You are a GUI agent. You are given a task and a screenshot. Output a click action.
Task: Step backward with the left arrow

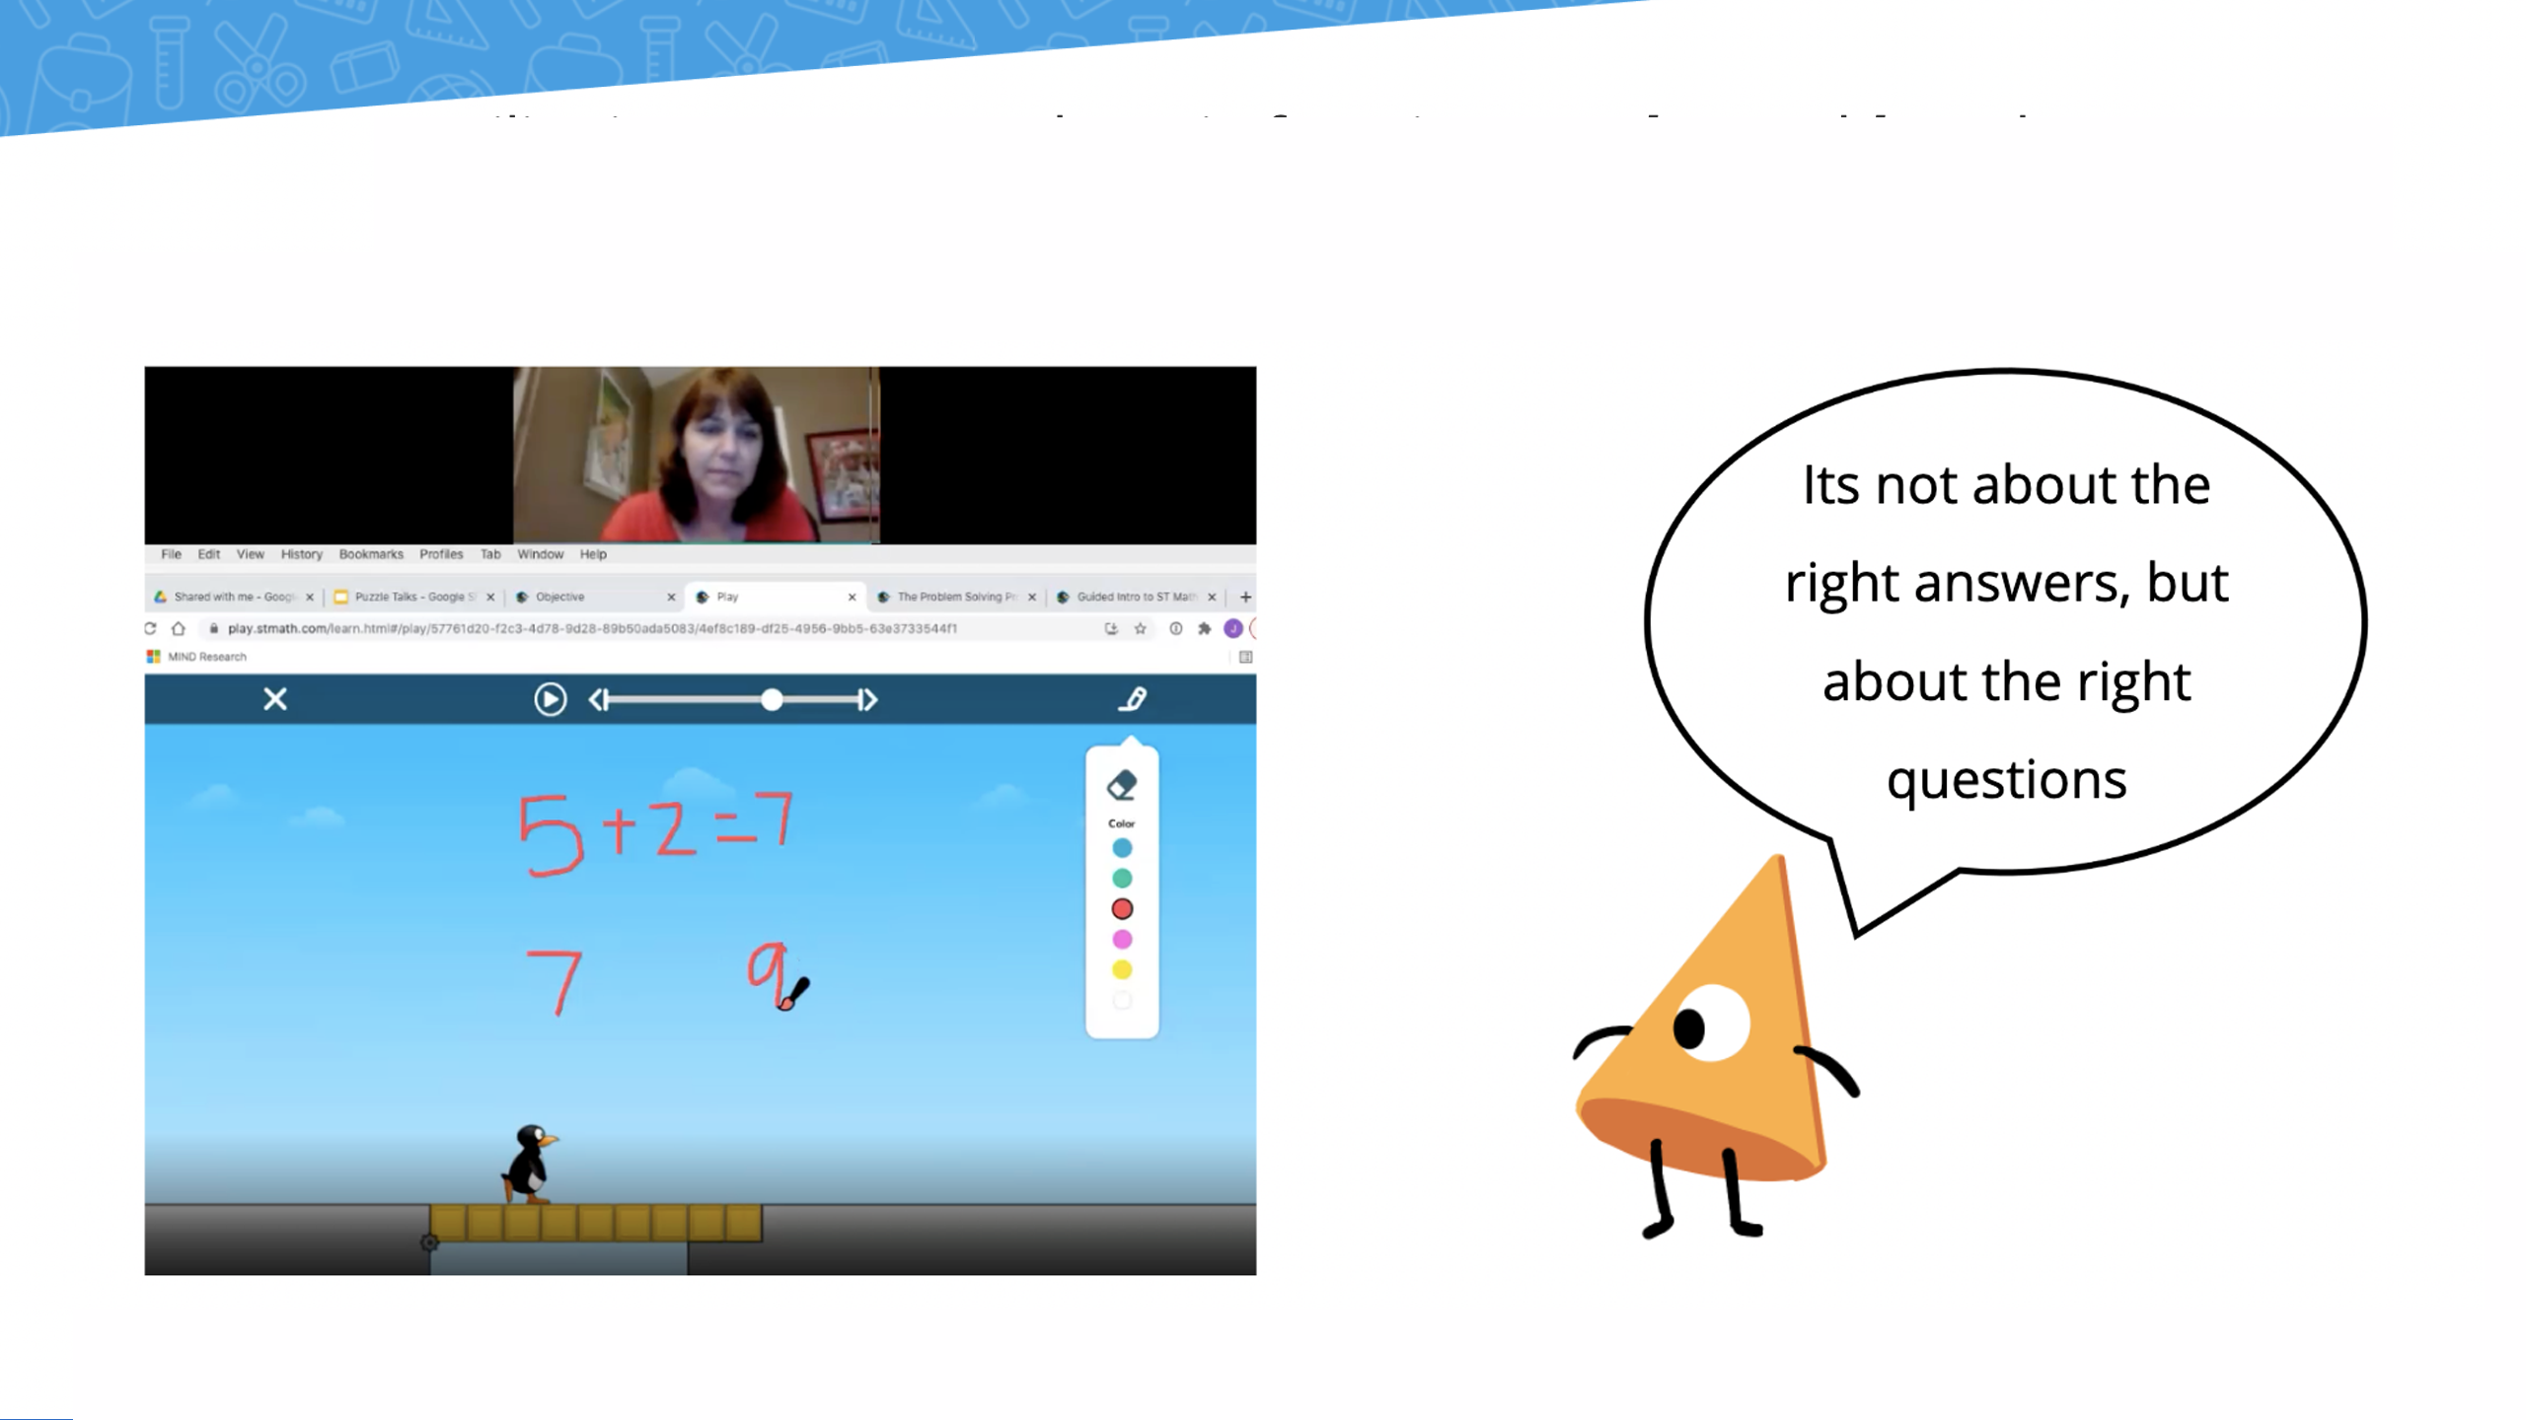597,699
